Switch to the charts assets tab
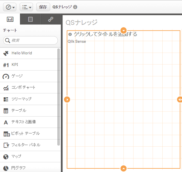This screenshot has height=172, width=182. click(10, 19)
